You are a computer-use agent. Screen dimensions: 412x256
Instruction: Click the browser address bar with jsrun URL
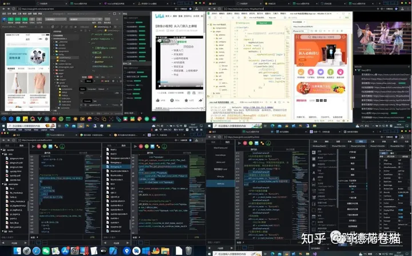tap(34, 140)
